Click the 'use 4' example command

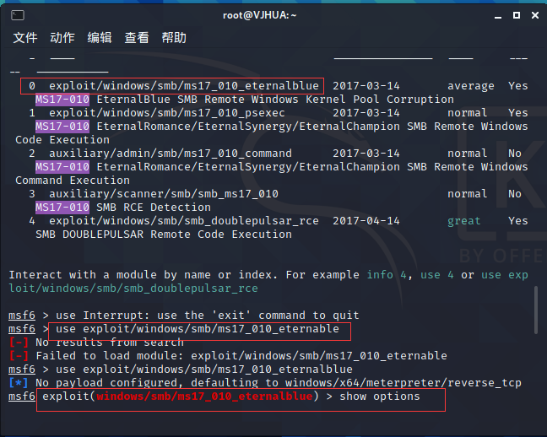437,275
